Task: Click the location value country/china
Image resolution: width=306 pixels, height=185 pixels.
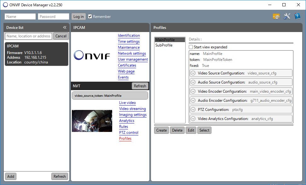Action: (x=36, y=62)
